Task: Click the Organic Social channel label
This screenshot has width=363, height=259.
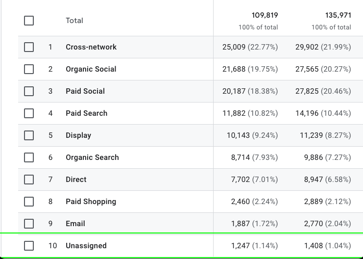Action: pos(91,69)
